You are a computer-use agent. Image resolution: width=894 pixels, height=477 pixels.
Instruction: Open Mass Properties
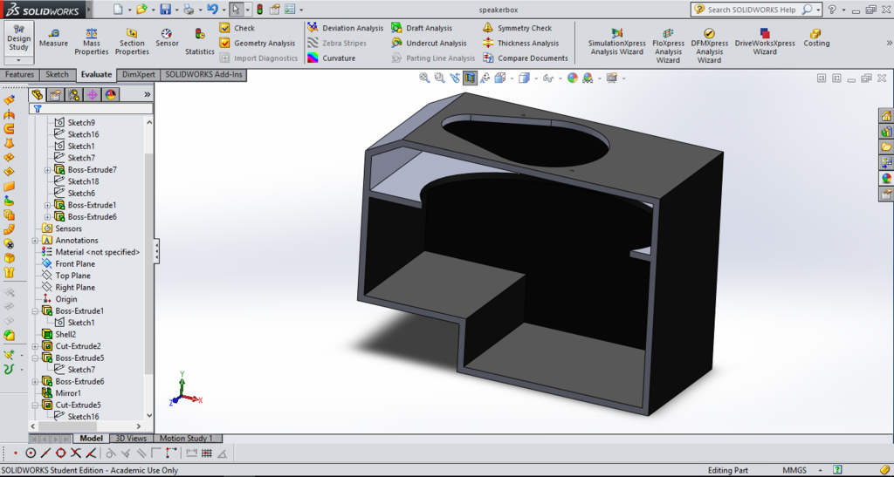pyautogui.click(x=91, y=42)
